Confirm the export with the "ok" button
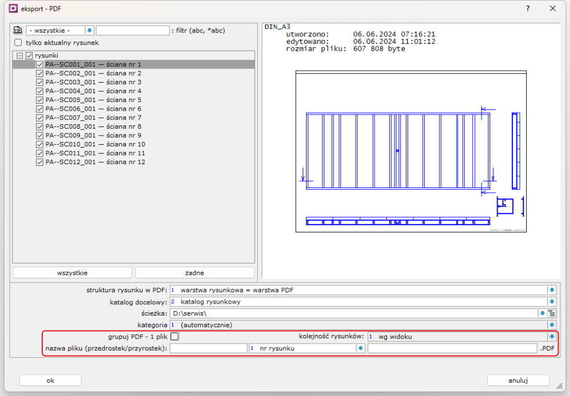 pos(51,381)
